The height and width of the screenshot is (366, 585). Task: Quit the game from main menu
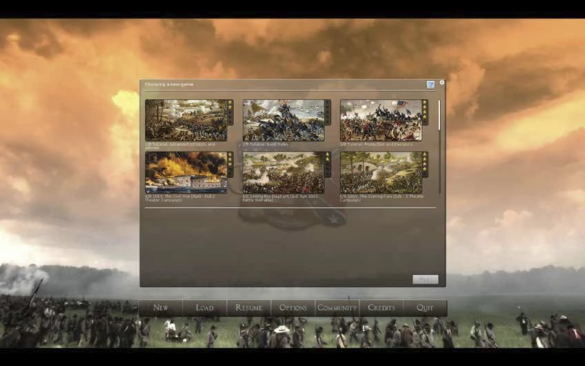(x=425, y=308)
